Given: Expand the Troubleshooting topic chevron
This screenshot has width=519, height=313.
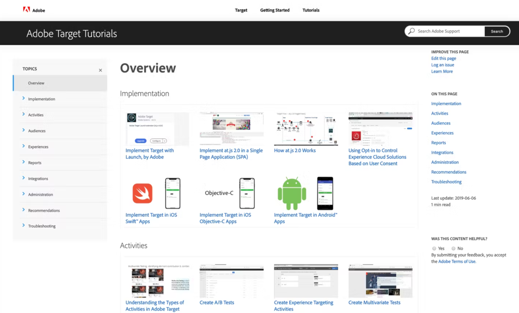Looking at the screenshot, I should coord(24,226).
